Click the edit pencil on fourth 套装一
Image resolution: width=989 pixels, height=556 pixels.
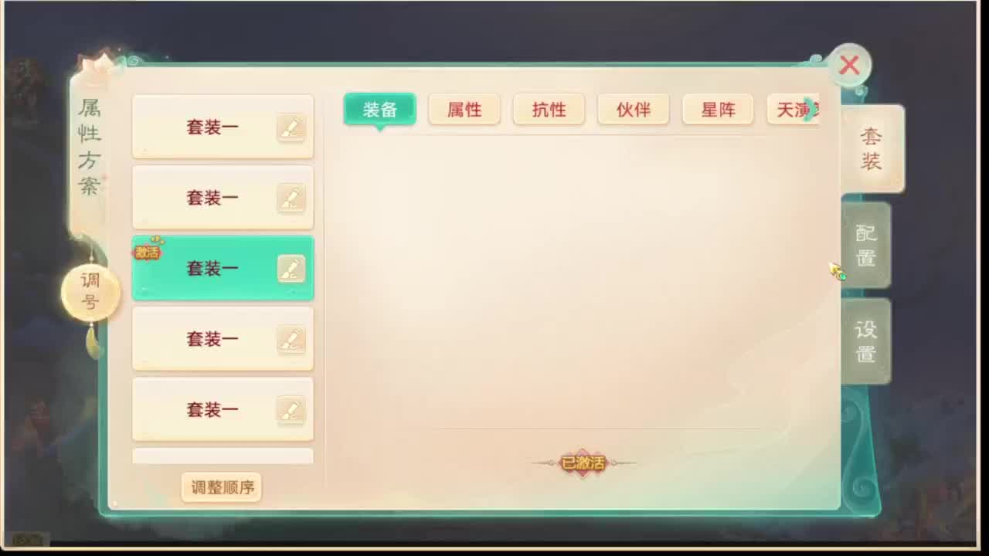pos(291,340)
